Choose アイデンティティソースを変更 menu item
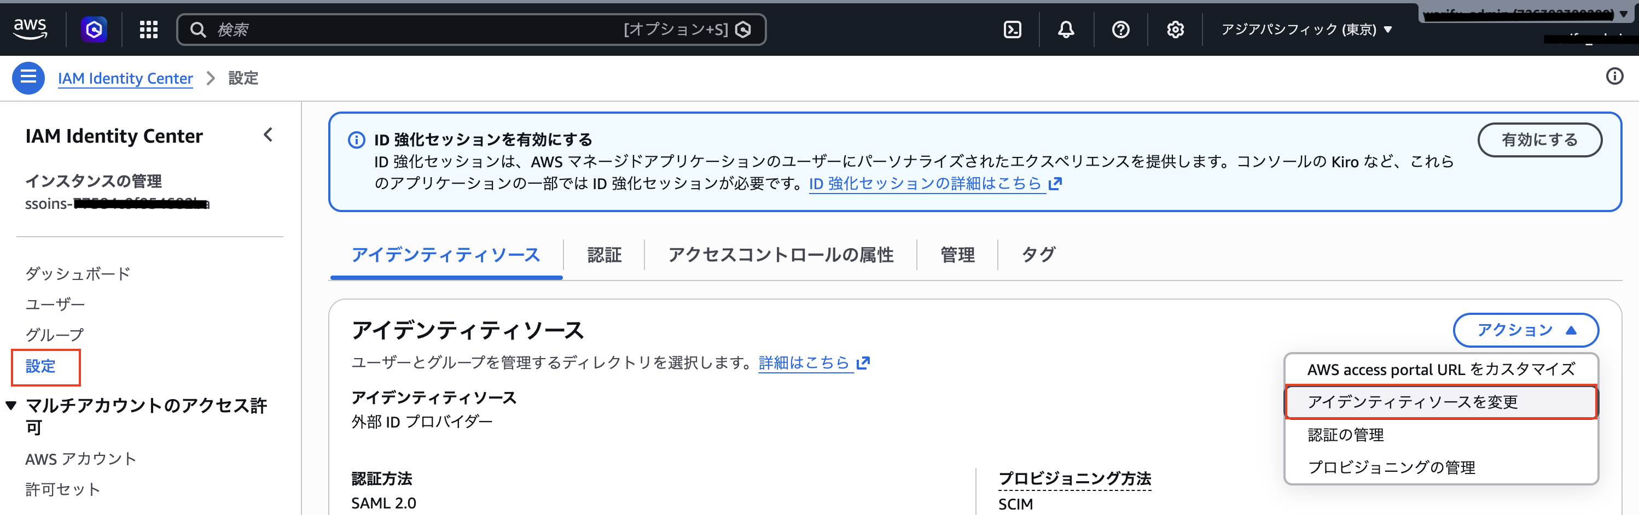Image resolution: width=1639 pixels, height=515 pixels. 1441,402
